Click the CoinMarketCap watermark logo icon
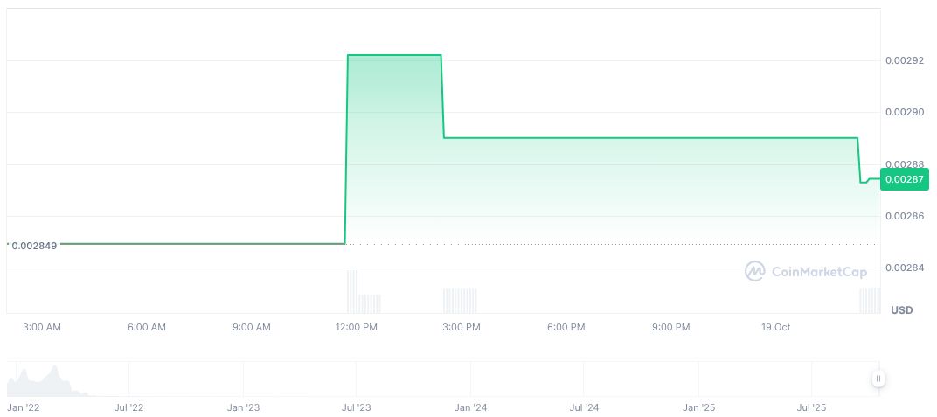The width and height of the screenshot is (937, 417). (754, 272)
